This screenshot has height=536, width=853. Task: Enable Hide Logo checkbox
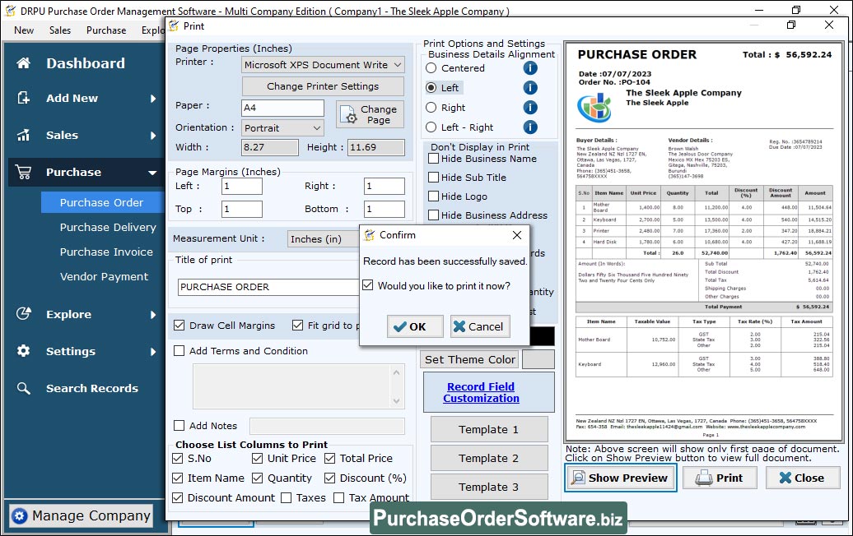coord(434,196)
